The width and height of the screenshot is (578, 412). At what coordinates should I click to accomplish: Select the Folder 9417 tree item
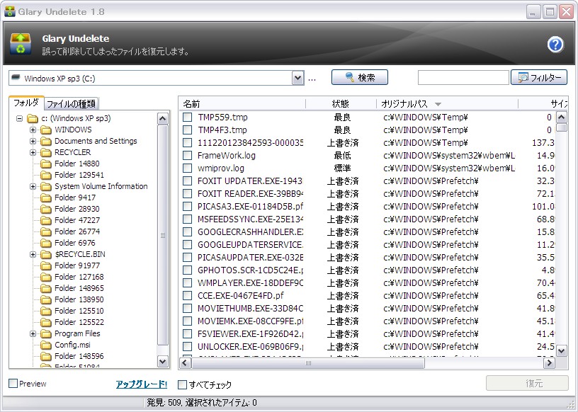tap(75, 198)
